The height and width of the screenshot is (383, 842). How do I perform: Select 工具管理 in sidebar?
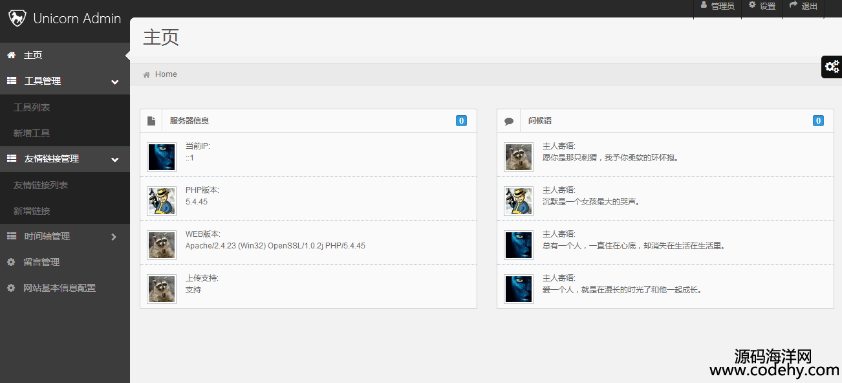tap(65, 82)
